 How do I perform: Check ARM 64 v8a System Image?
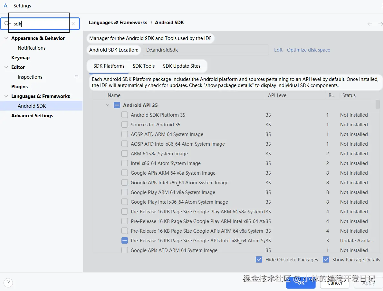(x=125, y=153)
